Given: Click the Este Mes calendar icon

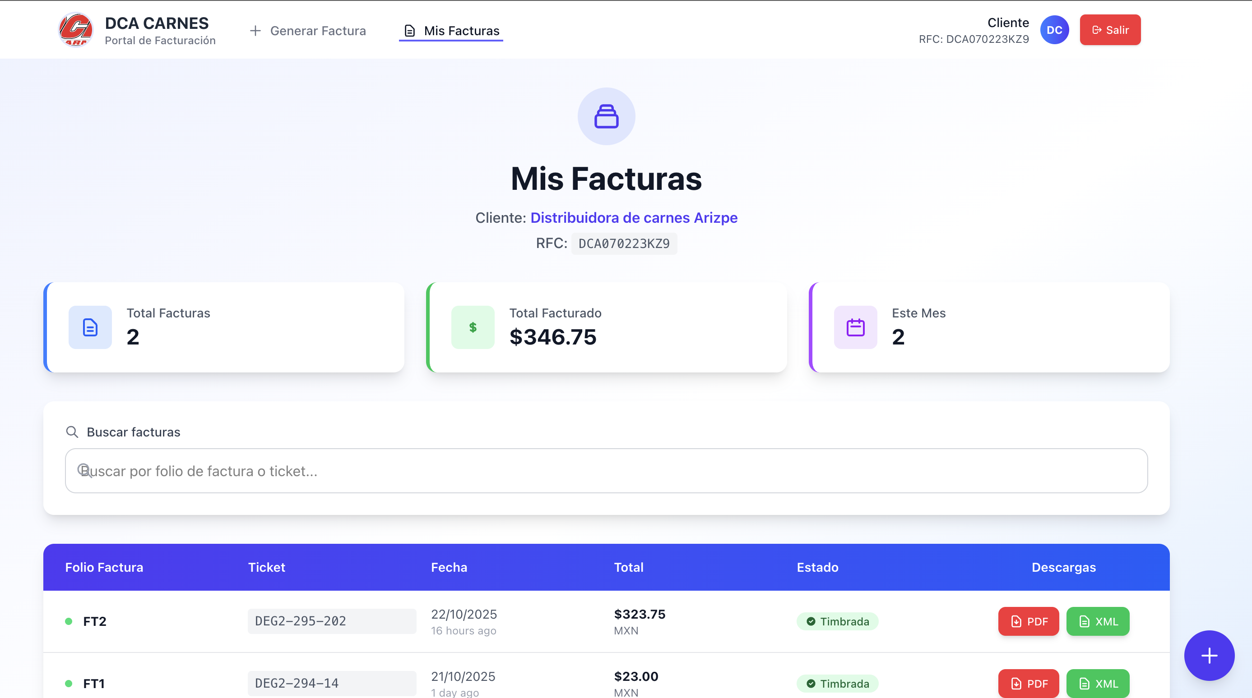Looking at the screenshot, I should (855, 327).
